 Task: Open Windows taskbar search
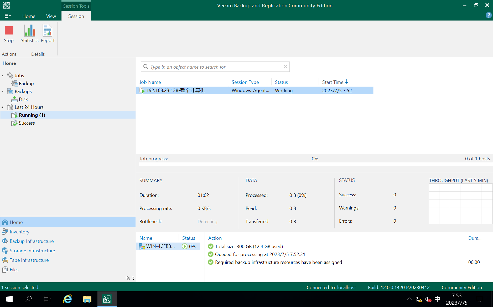(x=28, y=299)
